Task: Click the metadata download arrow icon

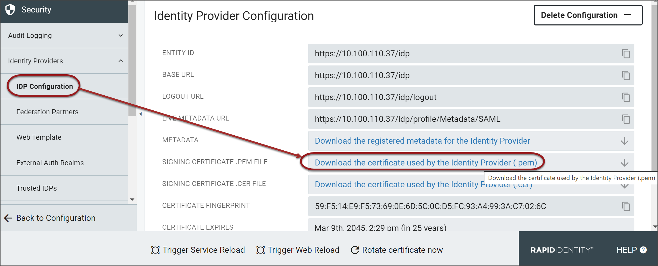Action: pos(625,141)
